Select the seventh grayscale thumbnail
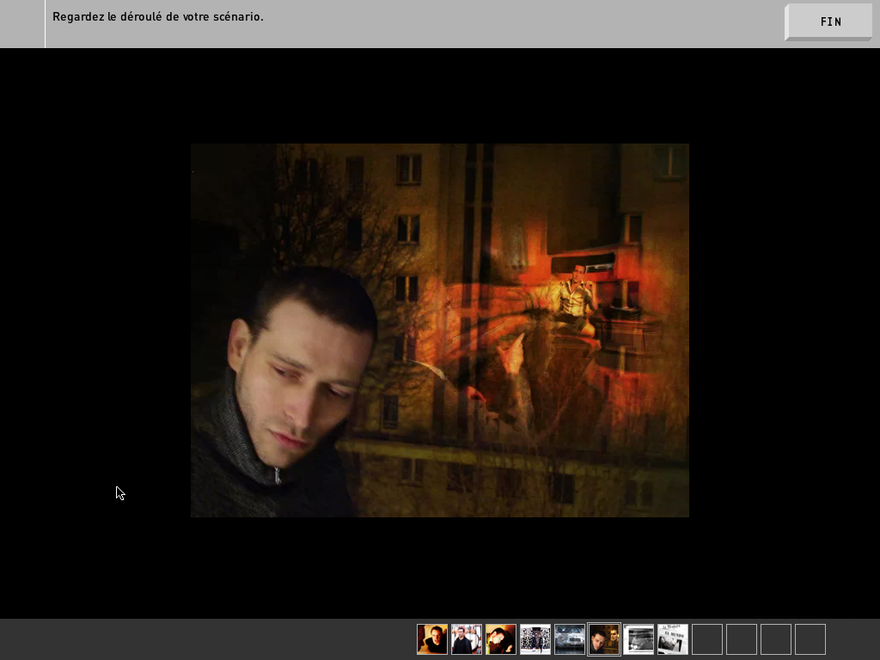The width and height of the screenshot is (880, 660). (639, 639)
